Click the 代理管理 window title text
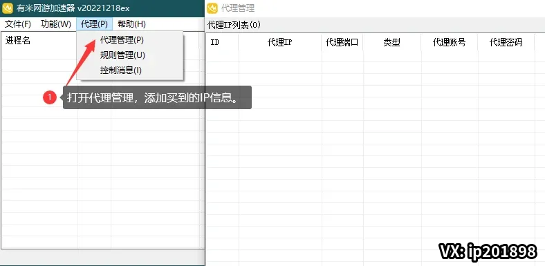This screenshot has height=266, width=545. [x=238, y=8]
